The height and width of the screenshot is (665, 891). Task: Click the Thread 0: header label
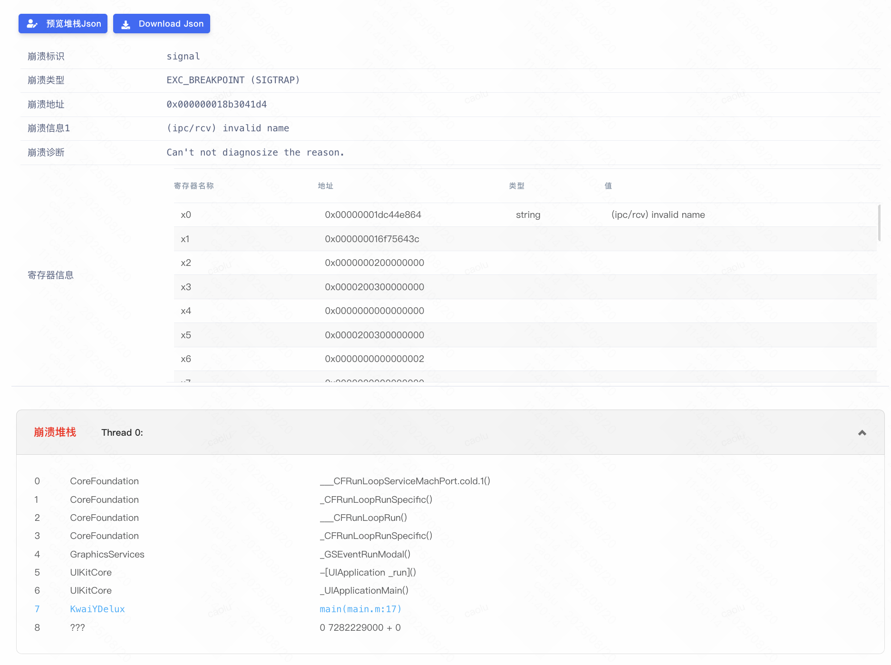[x=122, y=432]
